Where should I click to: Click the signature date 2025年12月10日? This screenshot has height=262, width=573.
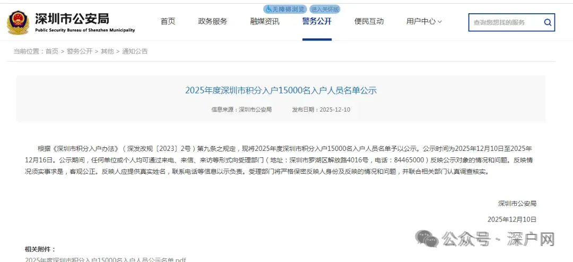[x=512, y=219]
